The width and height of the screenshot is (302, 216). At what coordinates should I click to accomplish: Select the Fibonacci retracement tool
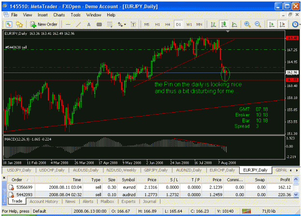[110, 25]
